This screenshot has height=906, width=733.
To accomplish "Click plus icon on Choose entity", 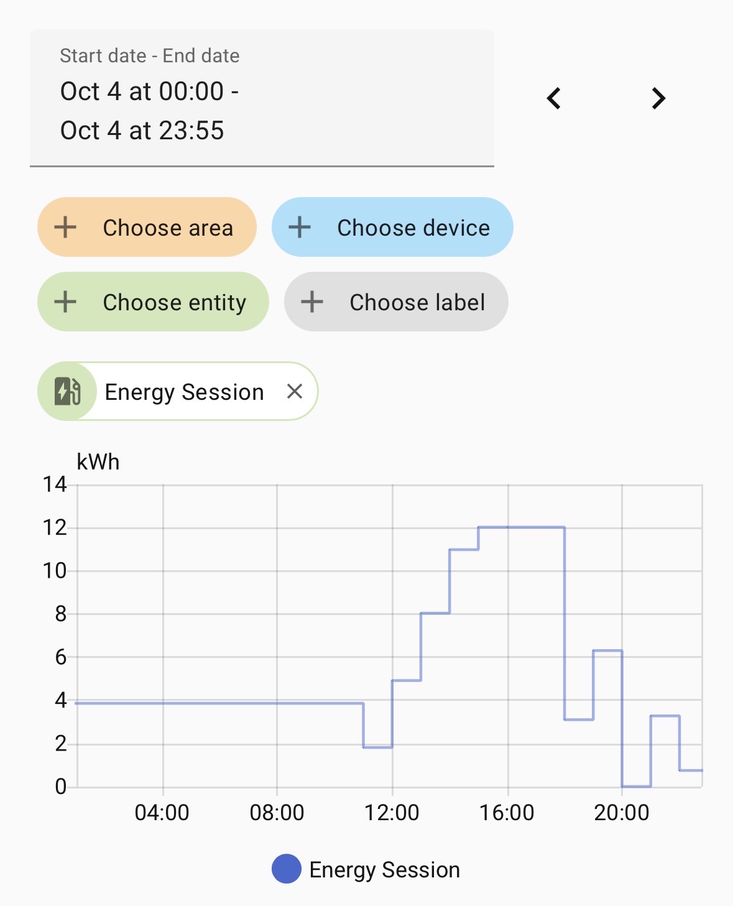I will click(x=65, y=302).
